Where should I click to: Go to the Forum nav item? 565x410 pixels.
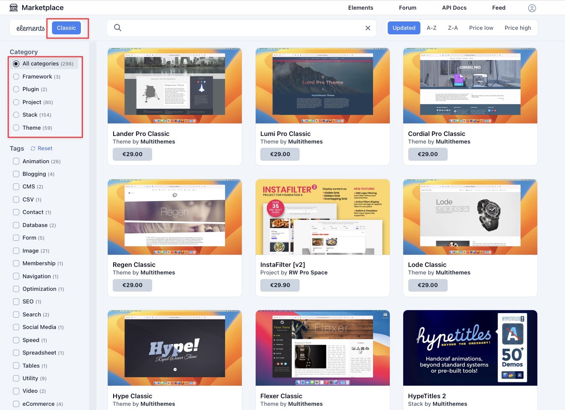pos(407,8)
